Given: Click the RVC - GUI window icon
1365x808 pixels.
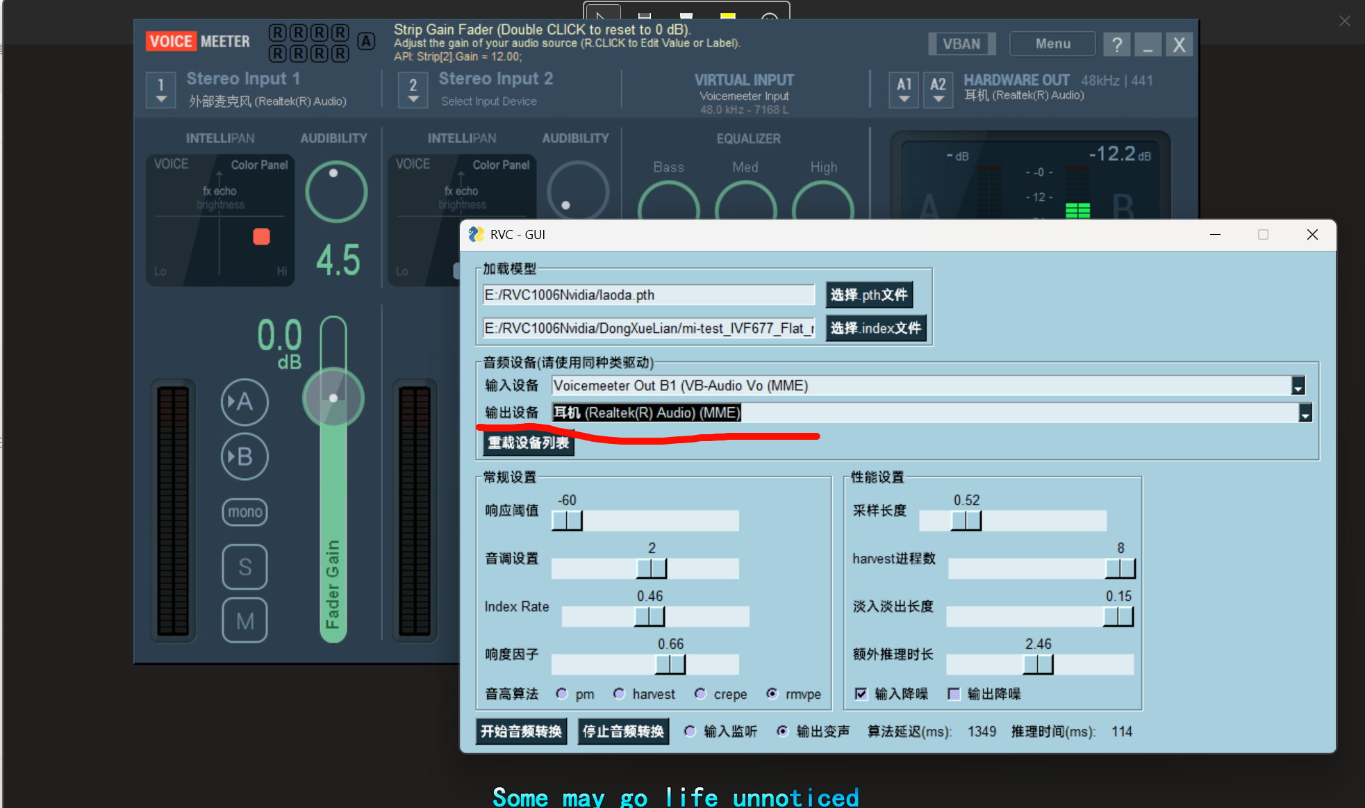Looking at the screenshot, I should 477,234.
